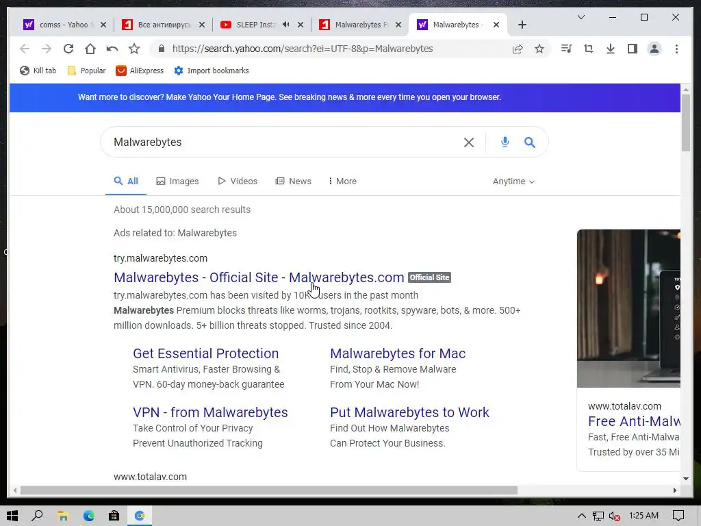The image size is (701, 526).
Task: Open a new tab with plus button
Action: click(522, 25)
